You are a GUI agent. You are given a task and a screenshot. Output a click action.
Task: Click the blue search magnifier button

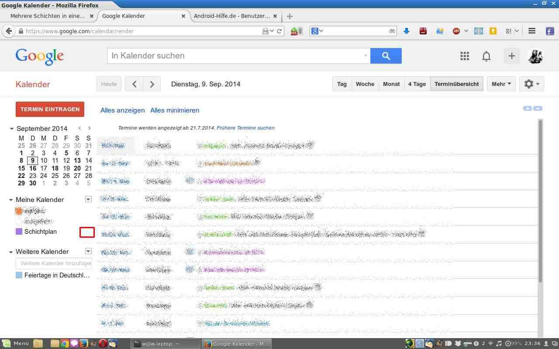(x=386, y=56)
